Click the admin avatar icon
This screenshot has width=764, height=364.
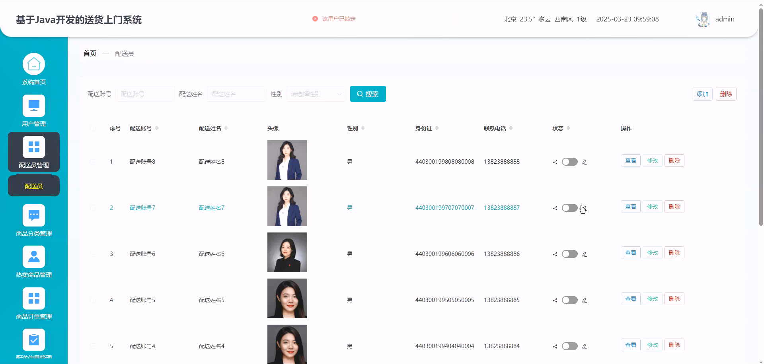coord(703,19)
